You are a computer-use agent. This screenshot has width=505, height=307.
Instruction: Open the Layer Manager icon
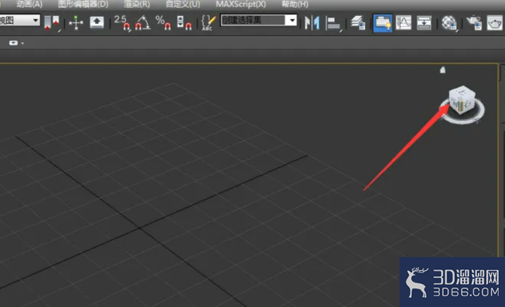click(358, 23)
